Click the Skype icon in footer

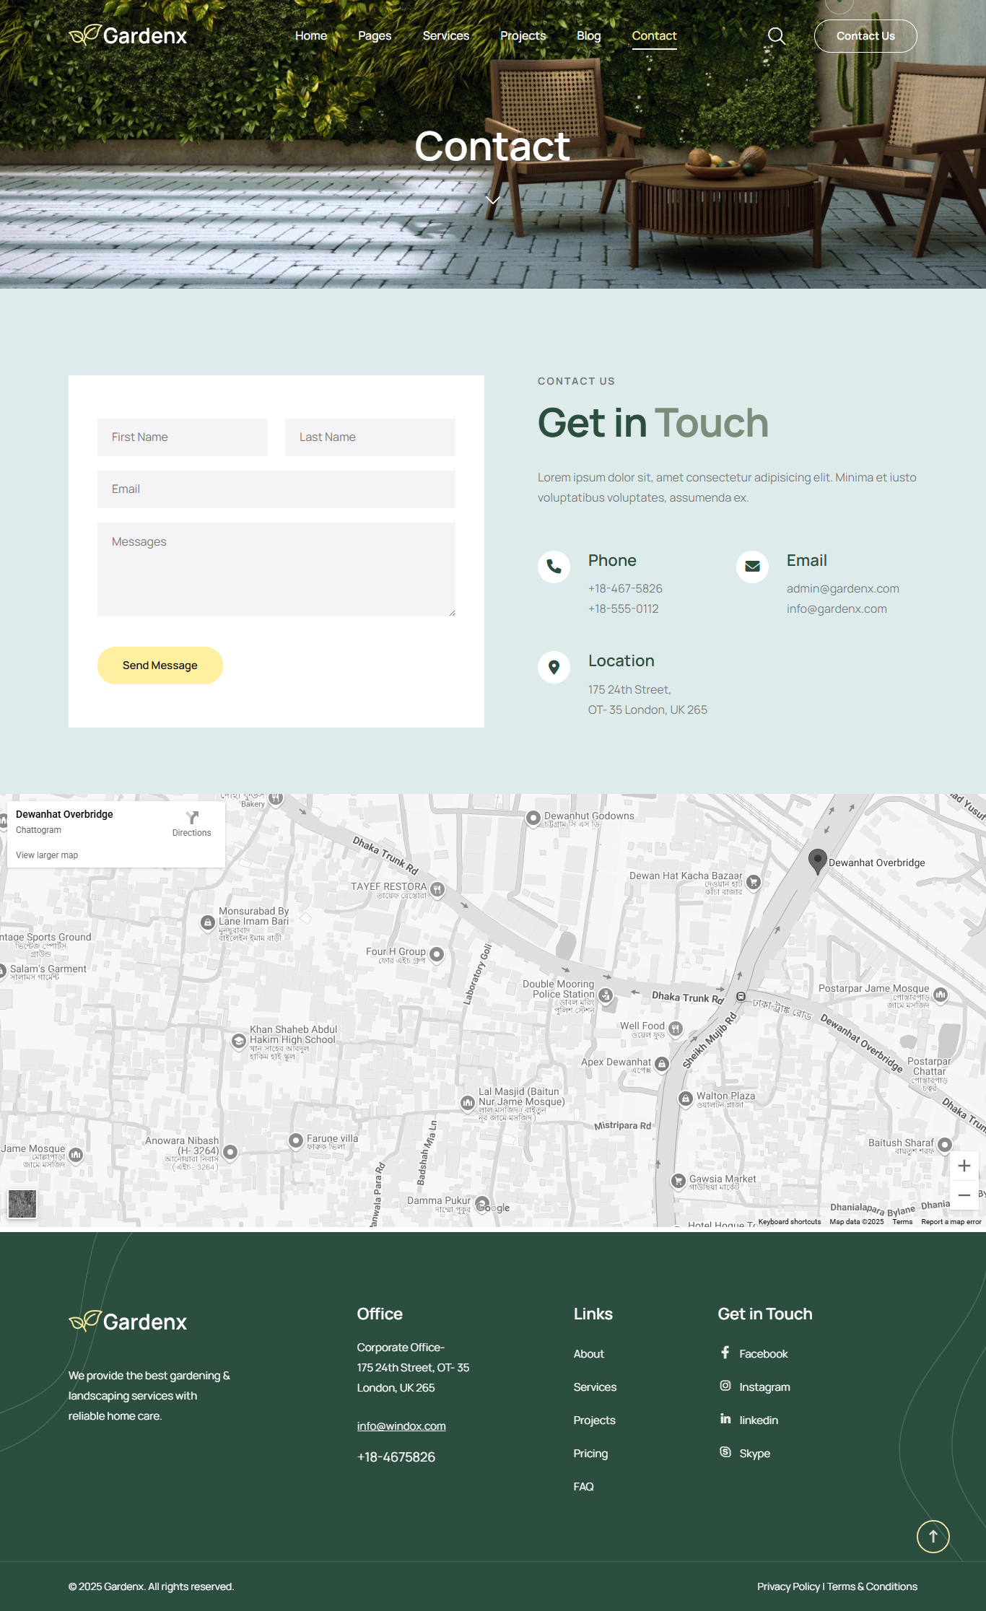725,1452
